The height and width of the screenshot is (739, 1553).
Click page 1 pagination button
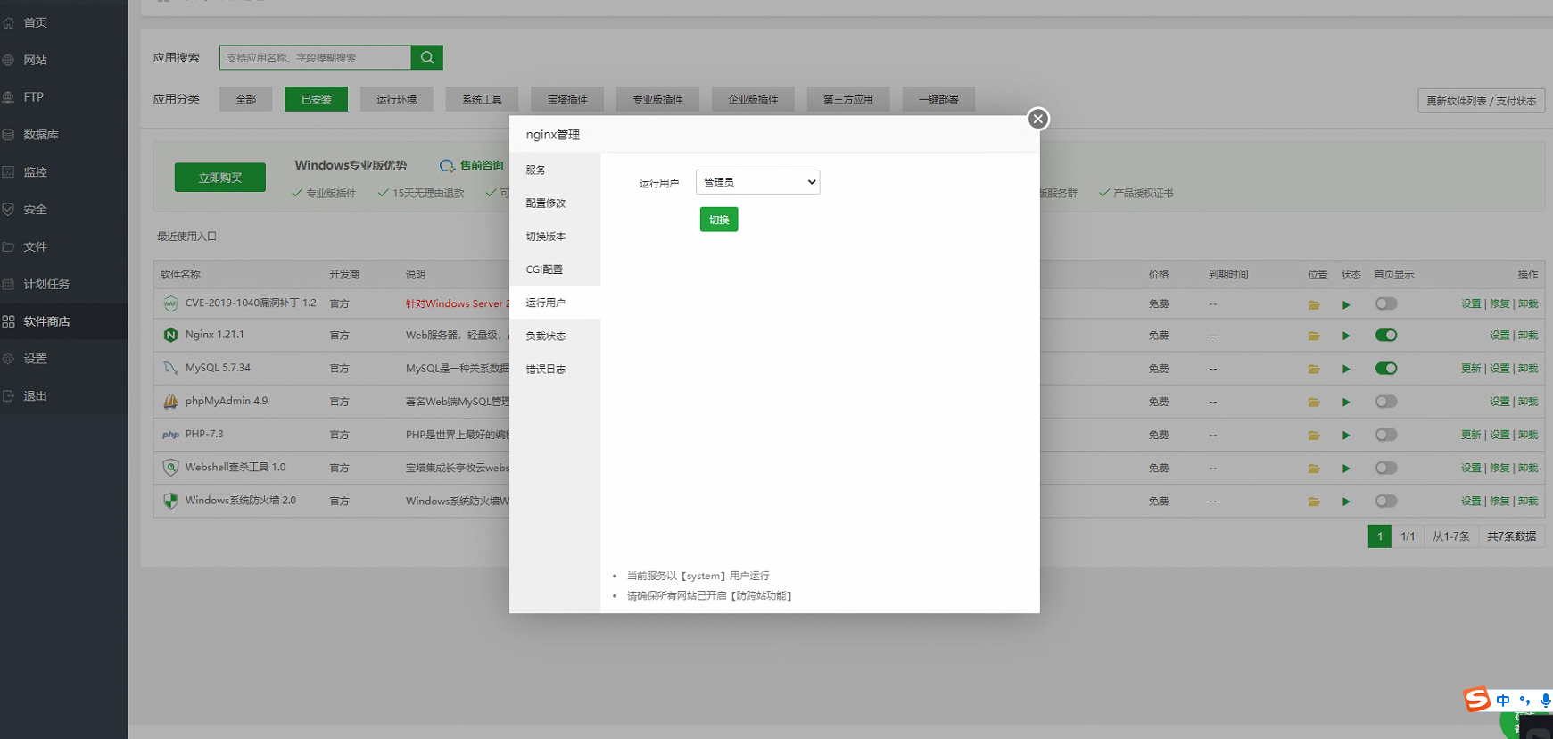point(1380,536)
